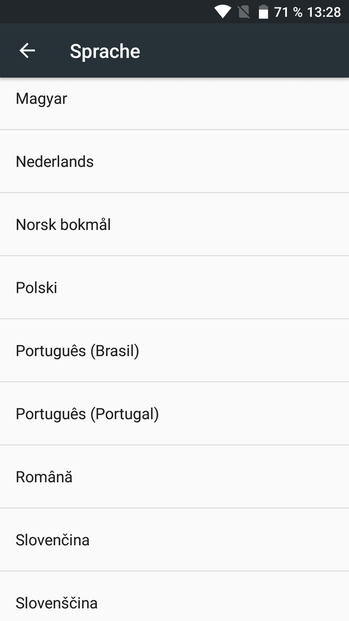Choose Nederlands from the language list

point(174,161)
